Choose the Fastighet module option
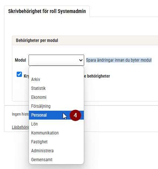 pyautogui.click(x=56, y=142)
